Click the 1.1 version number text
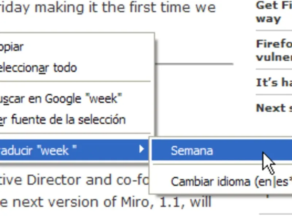This screenshot has height=219, width=292. (166, 201)
